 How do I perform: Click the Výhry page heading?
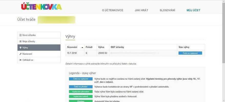coord(70,37)
